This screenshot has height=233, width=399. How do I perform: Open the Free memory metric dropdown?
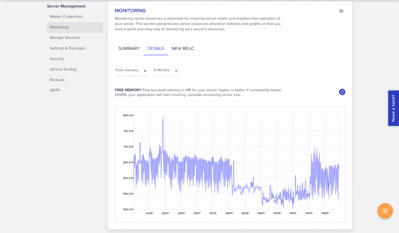(x=131, y=70)
